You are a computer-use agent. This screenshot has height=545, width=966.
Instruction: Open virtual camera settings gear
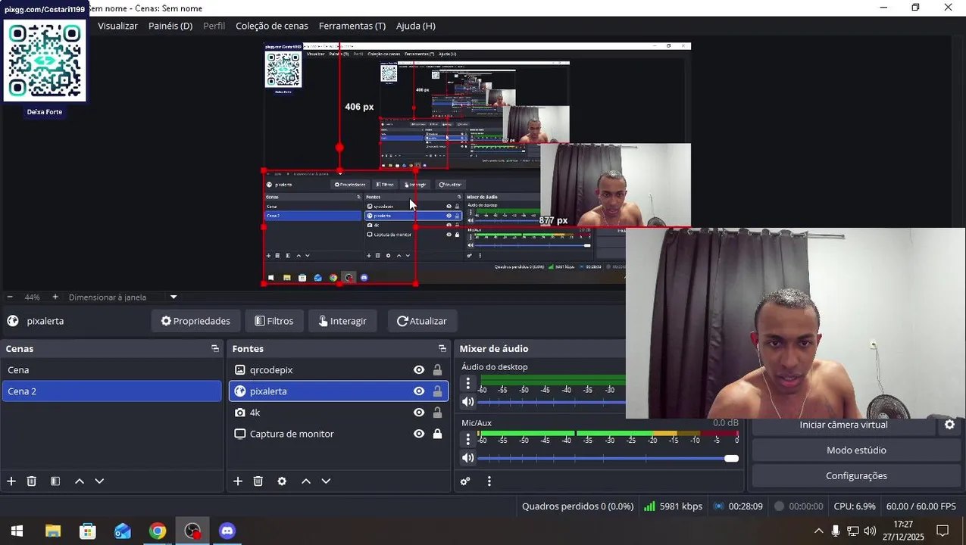(x=949, y=425)
